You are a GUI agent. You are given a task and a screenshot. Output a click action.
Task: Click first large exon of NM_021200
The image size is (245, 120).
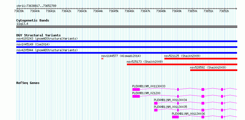pos(136,96)
